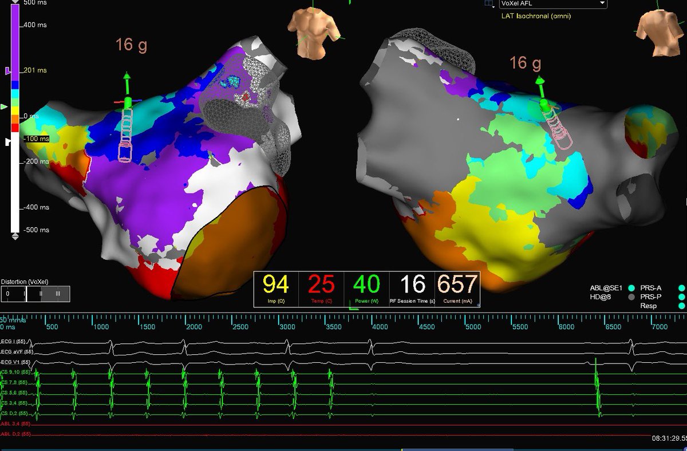Click the green ablation catheter tip in left view

[128, 102]
